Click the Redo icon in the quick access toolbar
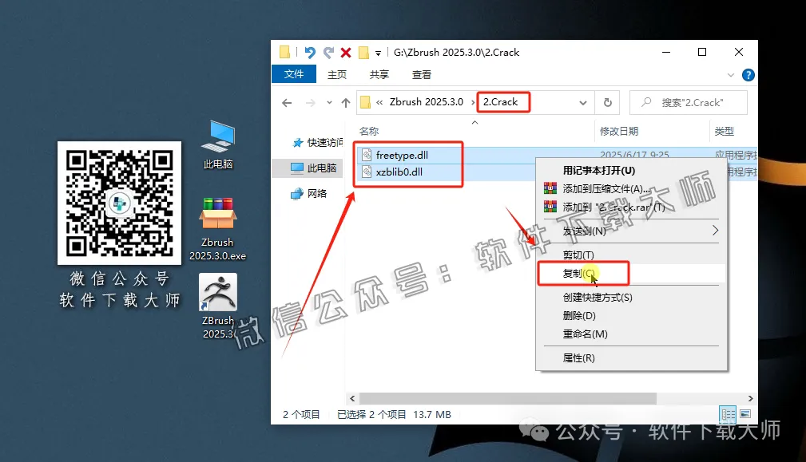 pyautogui.click(x=328, y=53)
